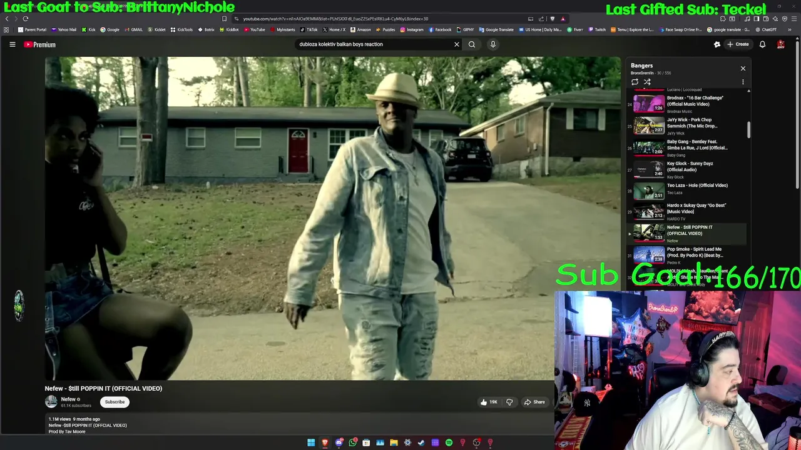This screenshot has width=801, height=450.
Task: Open the bookmarks apps grid icon
Action: pyautogui.click(x=6, y=29)
